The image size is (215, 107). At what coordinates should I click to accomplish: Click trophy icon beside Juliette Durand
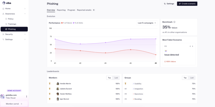tap(50, 89)
